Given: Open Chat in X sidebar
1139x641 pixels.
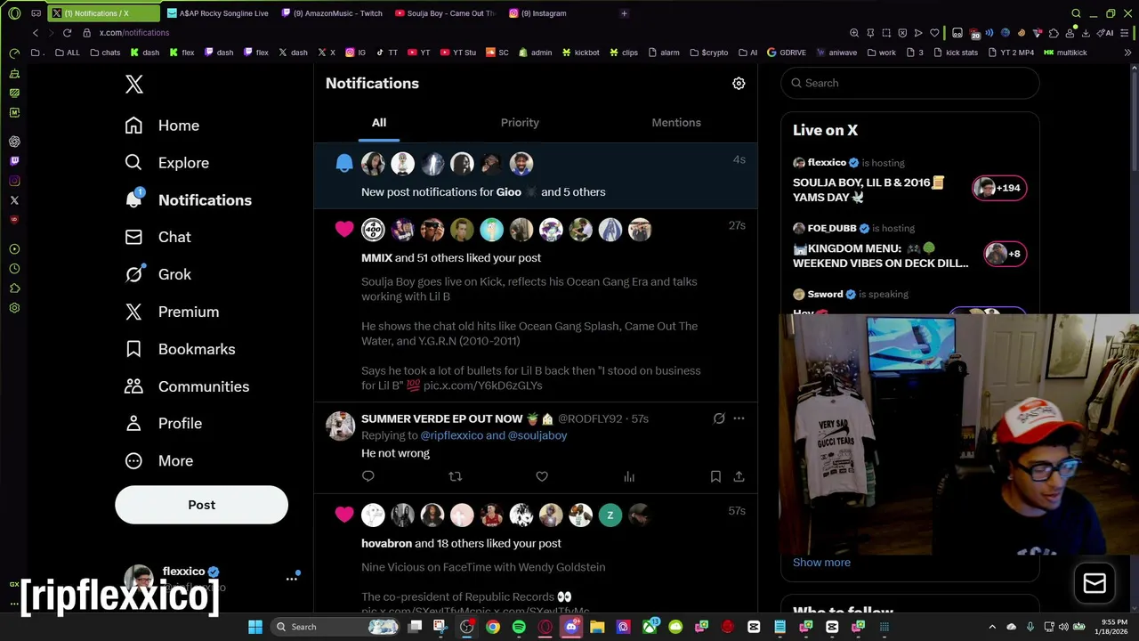Looking at the screenshot, I should point(158,237).
